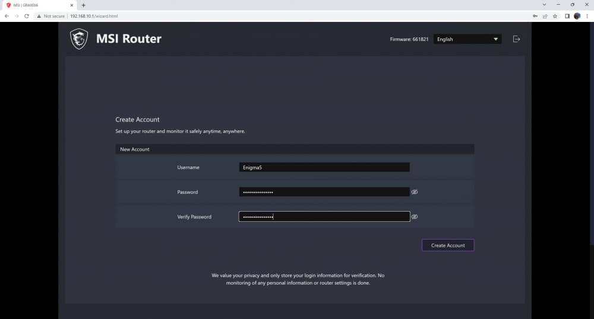Viewport: 594px width, 319px height.
Task: Close the MSI GRAXE66 tab
Action: [x=72, y=5]
